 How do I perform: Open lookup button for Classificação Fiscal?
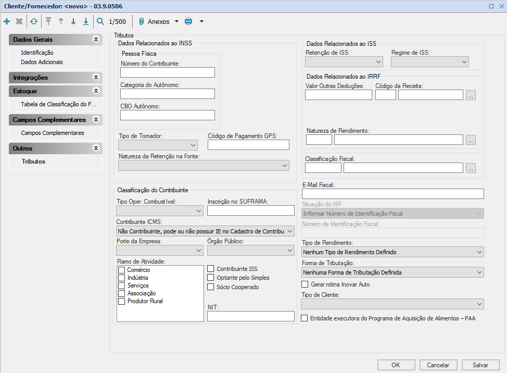coord(471,168)
